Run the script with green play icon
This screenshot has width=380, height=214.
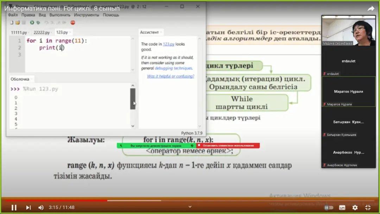(32, 23)
